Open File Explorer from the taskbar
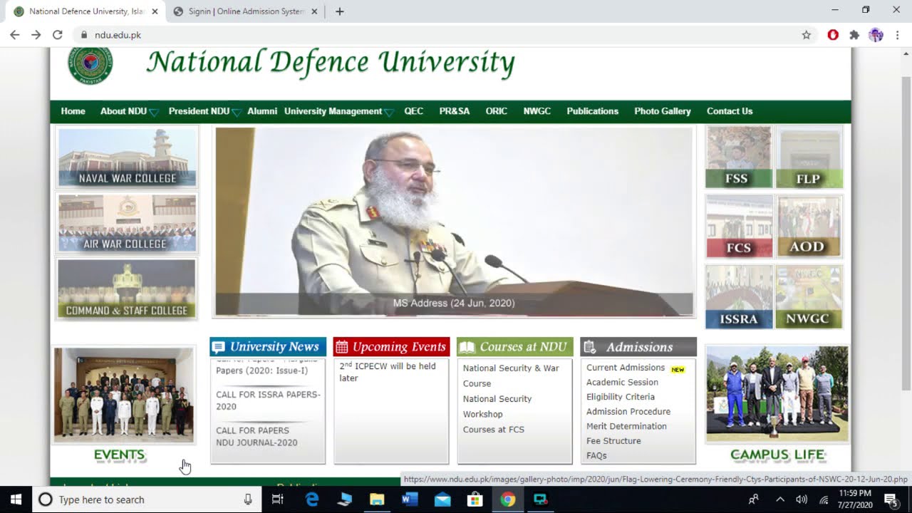912x513 pixels. click(x=377, y=499)
